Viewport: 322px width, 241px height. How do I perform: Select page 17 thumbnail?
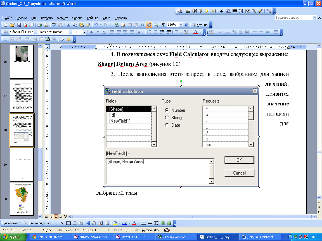[x=22, y=96]
